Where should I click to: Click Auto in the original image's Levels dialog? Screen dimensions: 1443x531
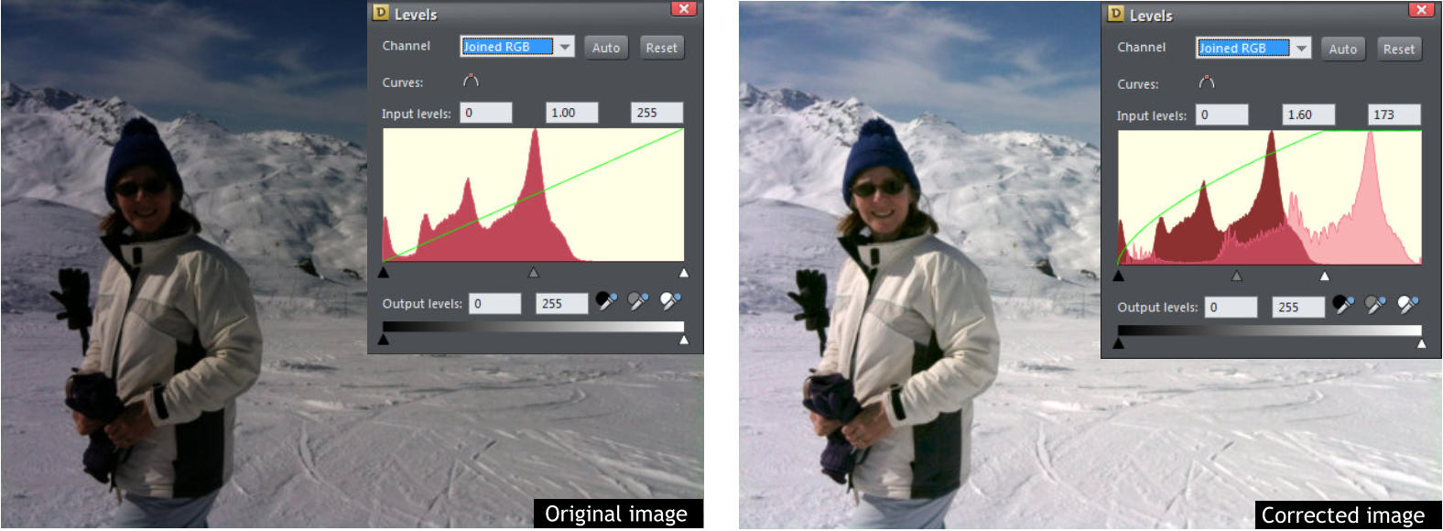(606, 48)
